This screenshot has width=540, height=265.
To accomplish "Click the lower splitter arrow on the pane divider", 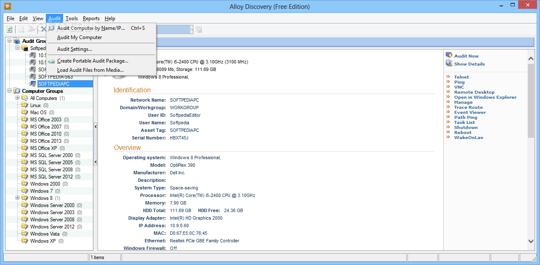I will (x=95, y=162).
